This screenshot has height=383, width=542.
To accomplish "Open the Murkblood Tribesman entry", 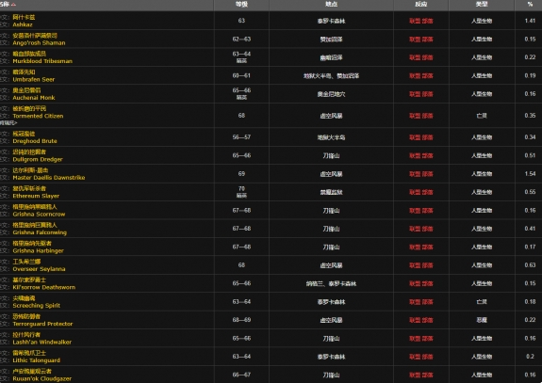I will point(42,61).
